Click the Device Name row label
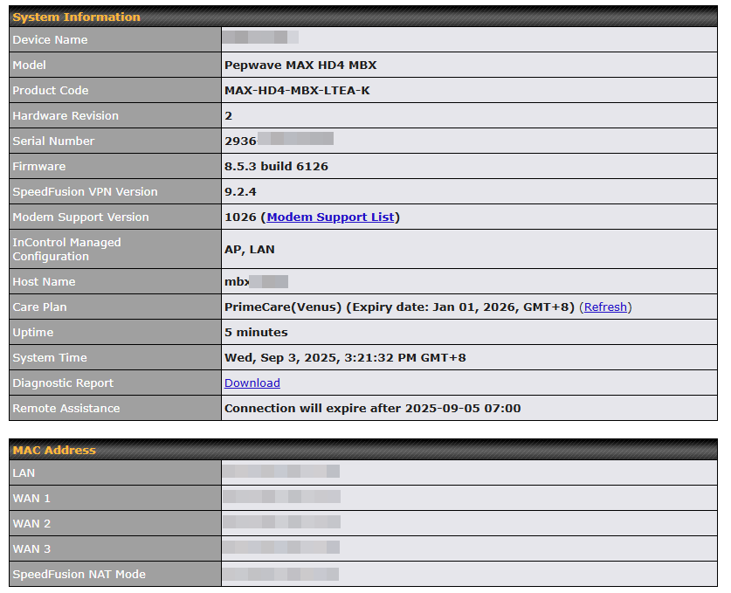 coord(50,39)
